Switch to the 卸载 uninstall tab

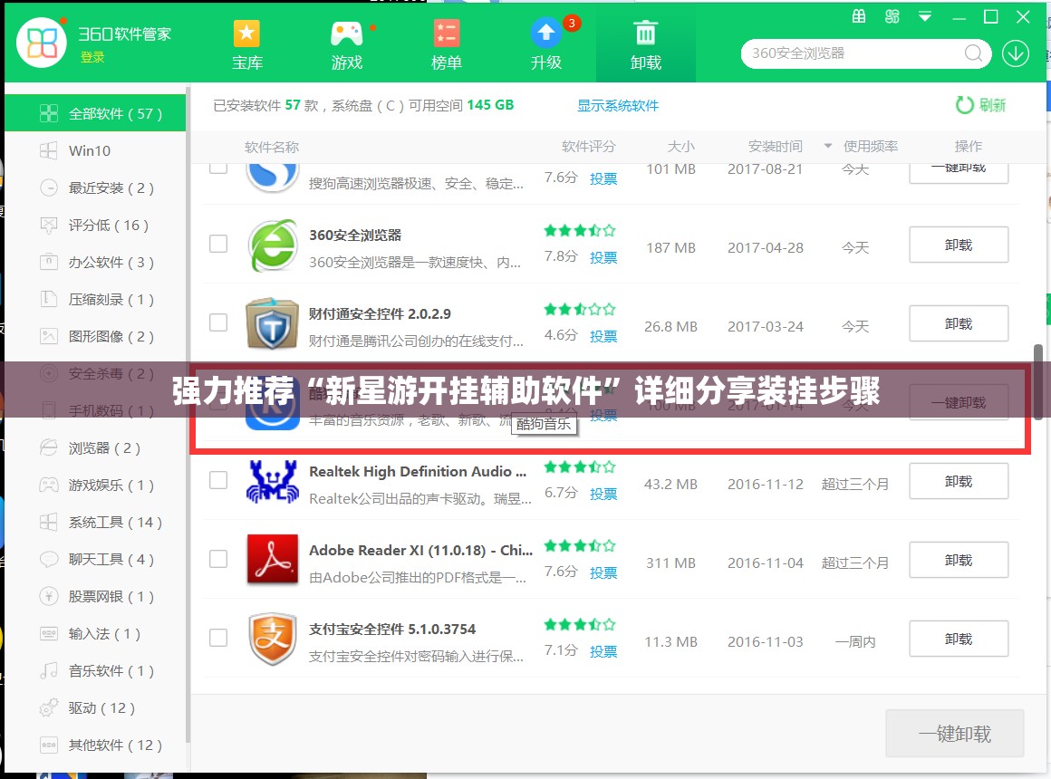point(645,45)
